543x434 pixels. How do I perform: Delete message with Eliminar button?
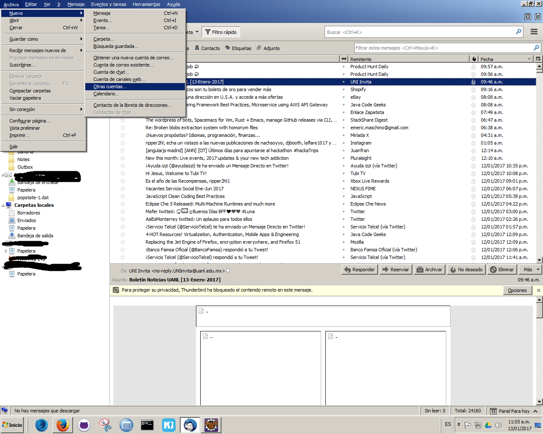pos(502,270)
